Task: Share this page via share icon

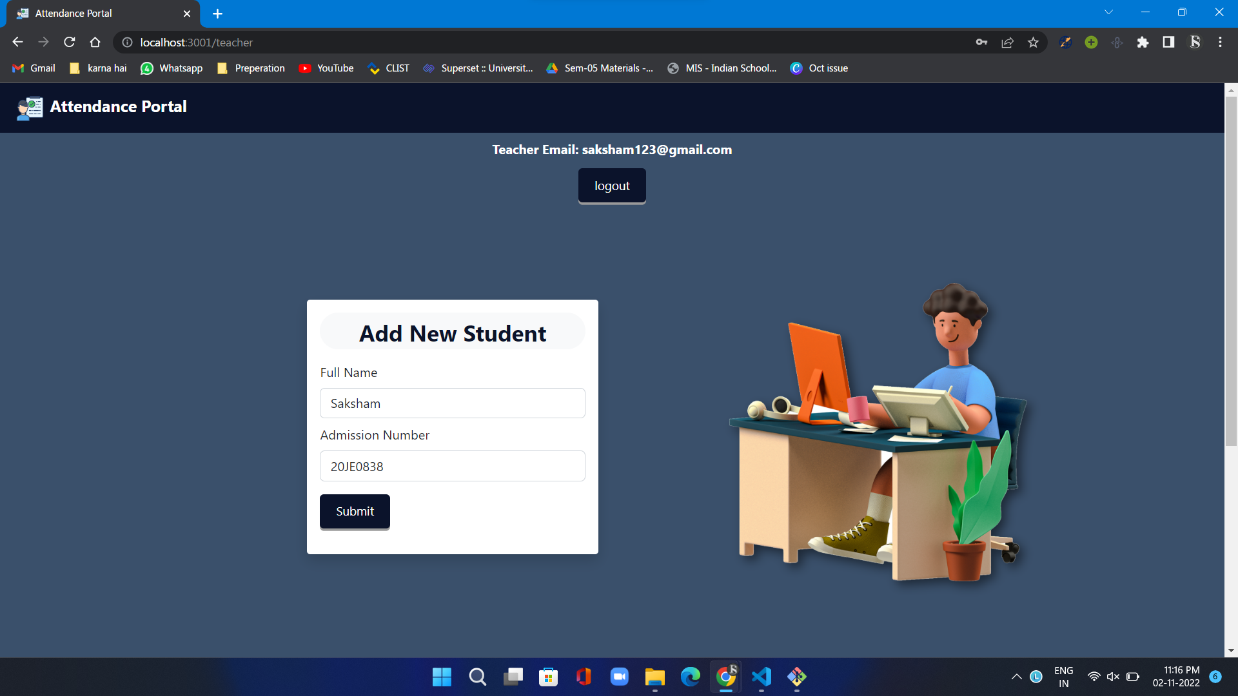Action: [x=1007, y=43]
